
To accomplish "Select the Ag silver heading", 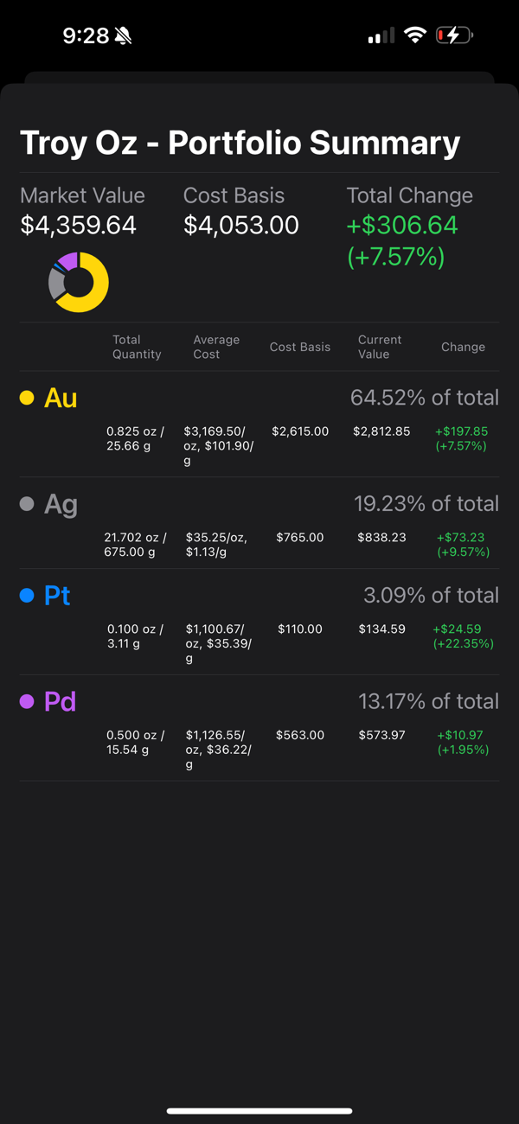I will (61, 504).
